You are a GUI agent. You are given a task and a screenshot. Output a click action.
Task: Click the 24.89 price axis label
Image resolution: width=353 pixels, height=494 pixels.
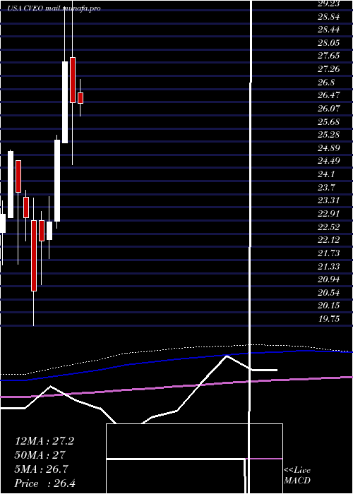(328, 147)
